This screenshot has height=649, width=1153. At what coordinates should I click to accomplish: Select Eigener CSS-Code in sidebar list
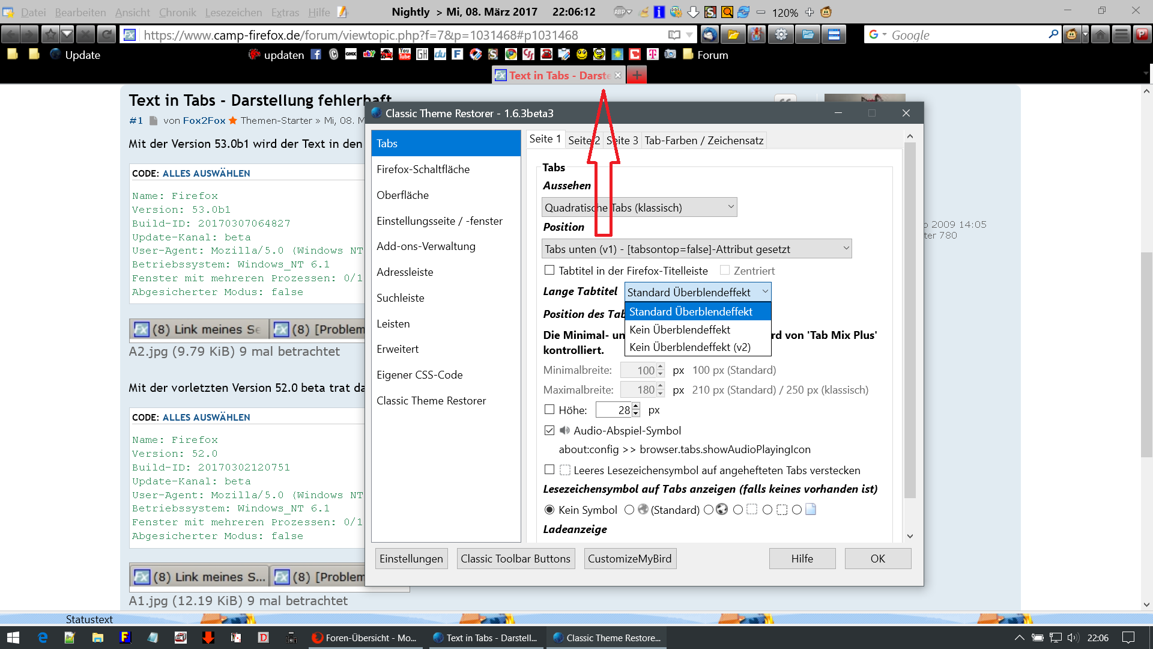coord(419,375)
